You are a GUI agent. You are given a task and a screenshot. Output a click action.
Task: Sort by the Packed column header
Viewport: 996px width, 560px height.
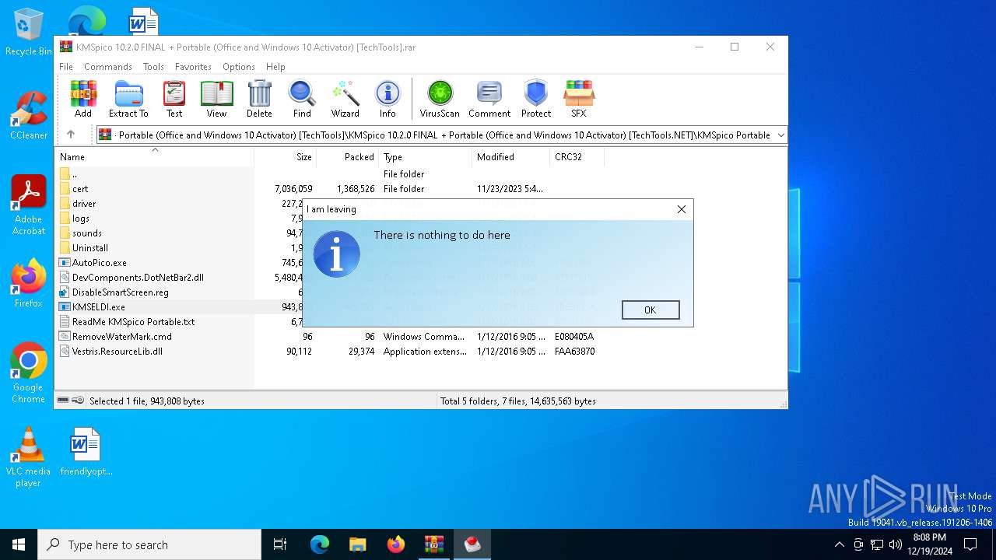347,156
